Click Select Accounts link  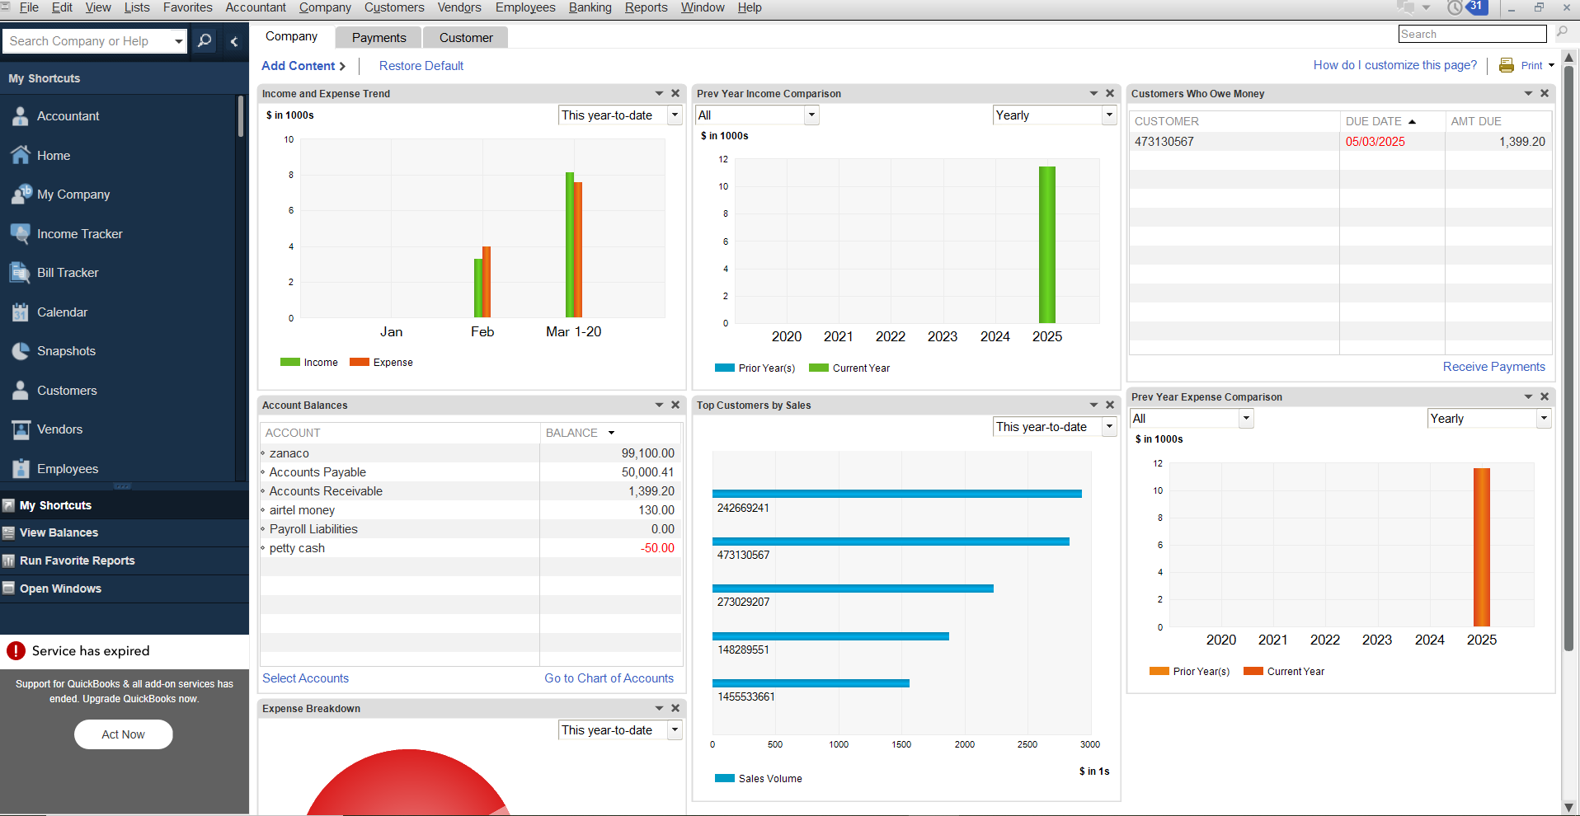pos(305,678)
